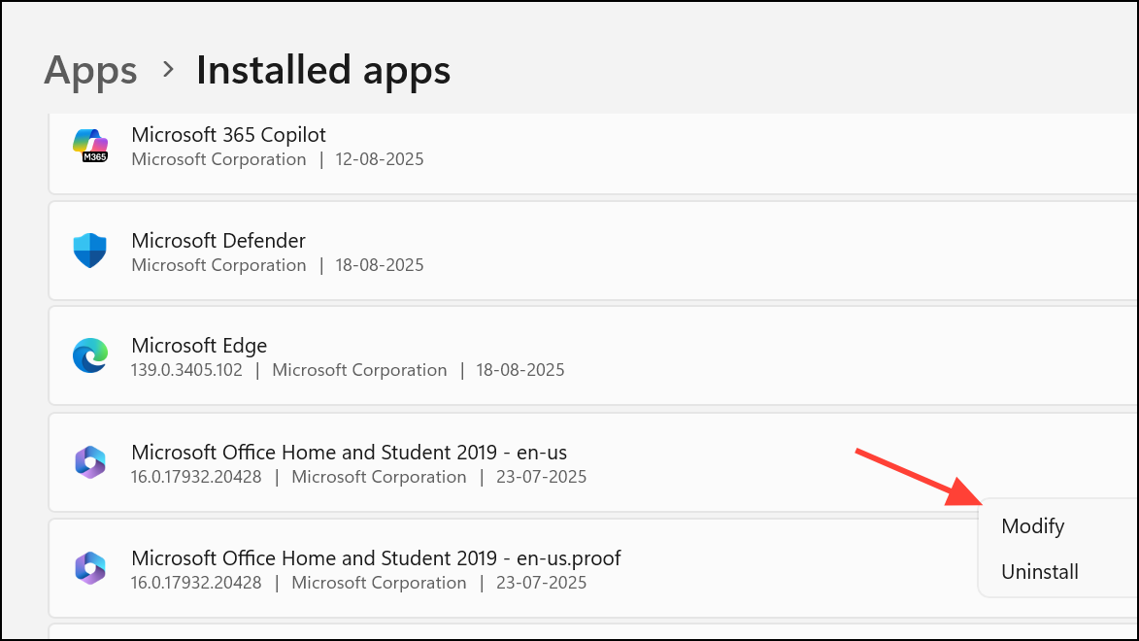Choose Uninstall from the context menu
Image resolution: width=1139 pixels, height=641 pixels.
pyautogui.click(x=1040, y=572)
